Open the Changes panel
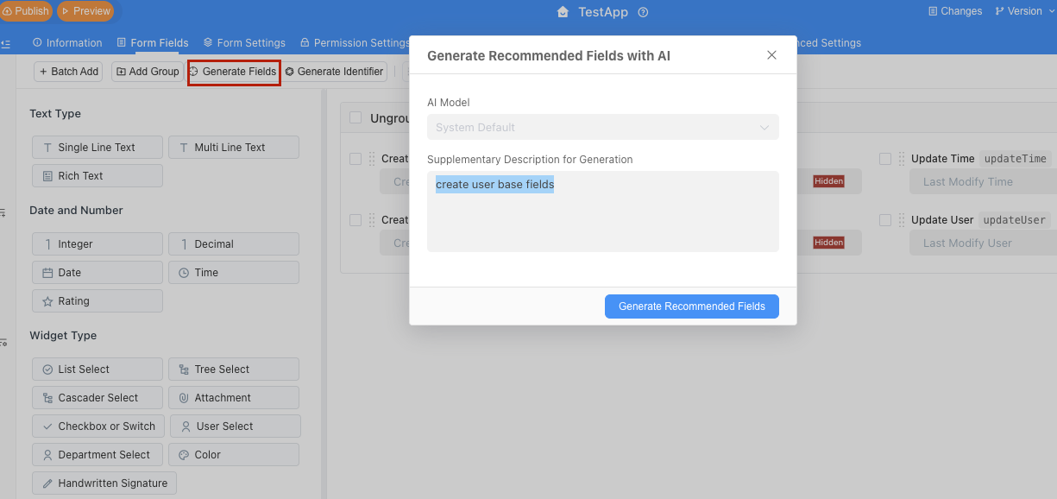The image size is (1057, 499). click(x=954, y=11)
